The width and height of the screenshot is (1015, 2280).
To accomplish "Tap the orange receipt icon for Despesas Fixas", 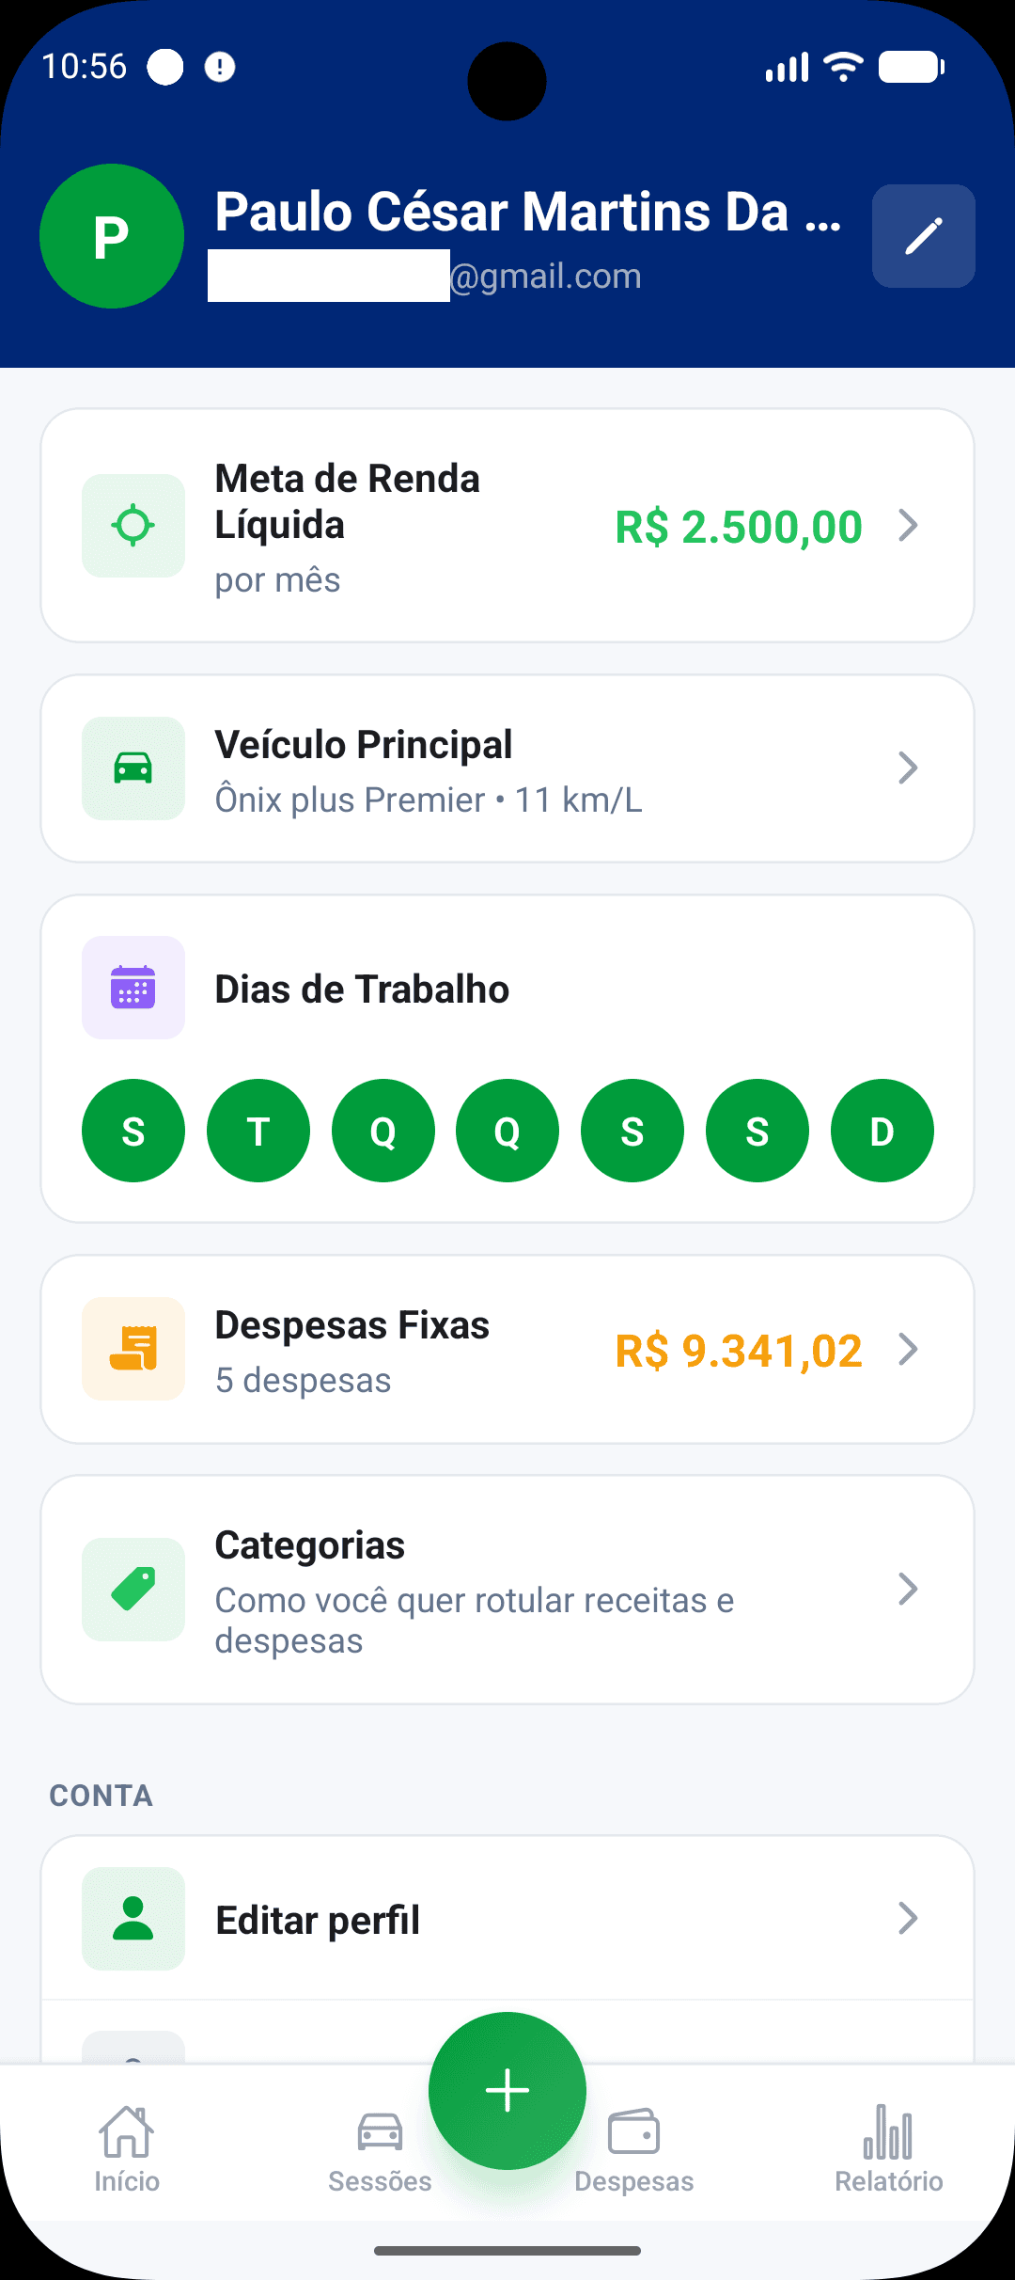I will click(x=133, y=1349).
